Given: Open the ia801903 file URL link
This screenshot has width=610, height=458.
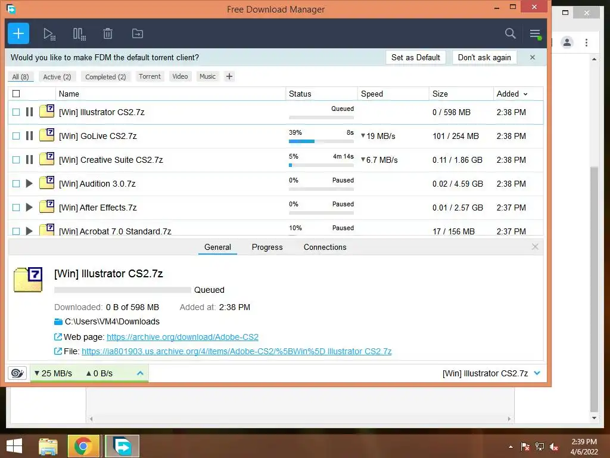Looking at the screenshot, I should 236,351.
